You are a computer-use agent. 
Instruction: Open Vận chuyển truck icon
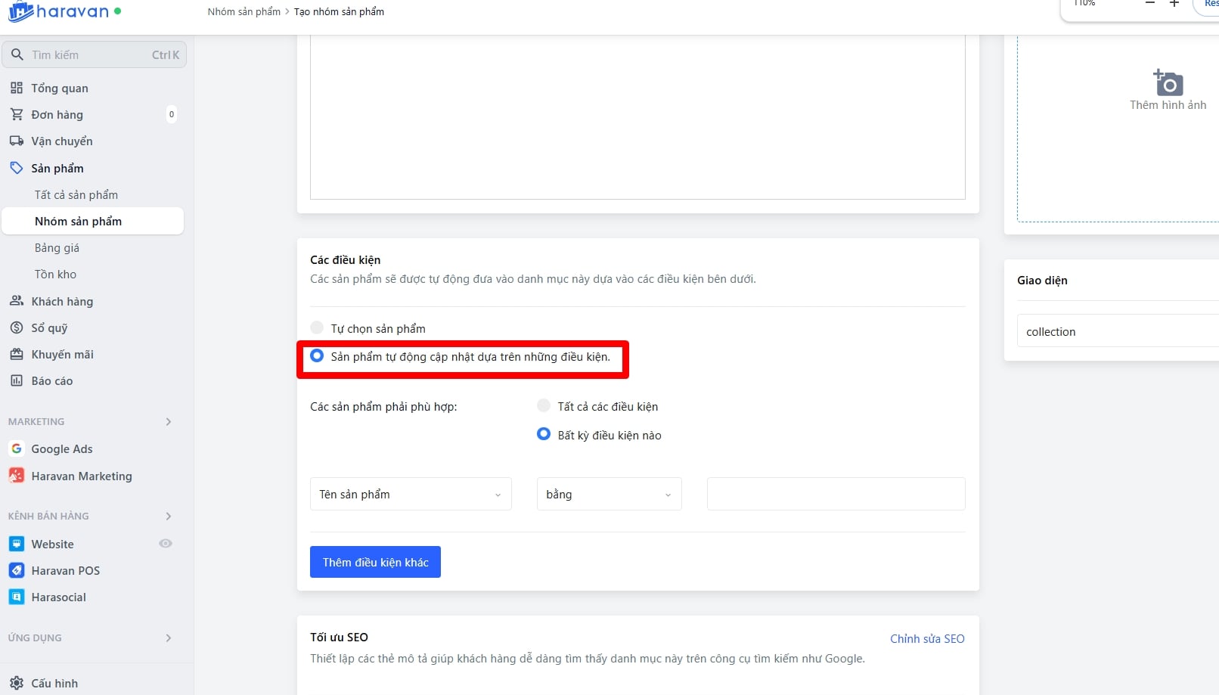click(x=17, y=141)
